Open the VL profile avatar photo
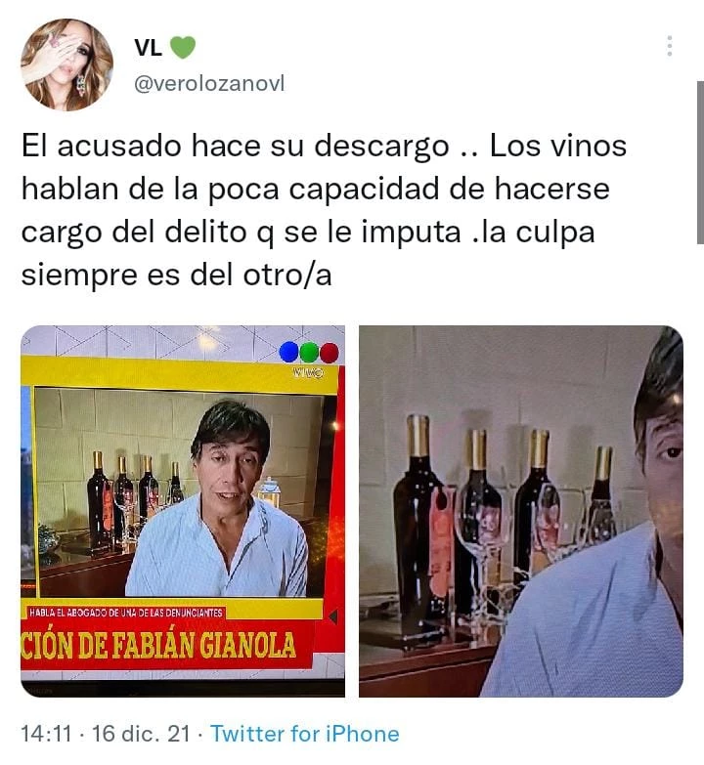Viewport: 704px width, 765px height. pyautogui.click(x=66, y=64)
